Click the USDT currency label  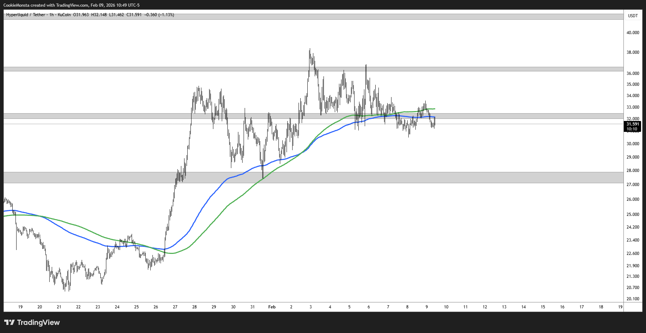click(x=633, y=16)
